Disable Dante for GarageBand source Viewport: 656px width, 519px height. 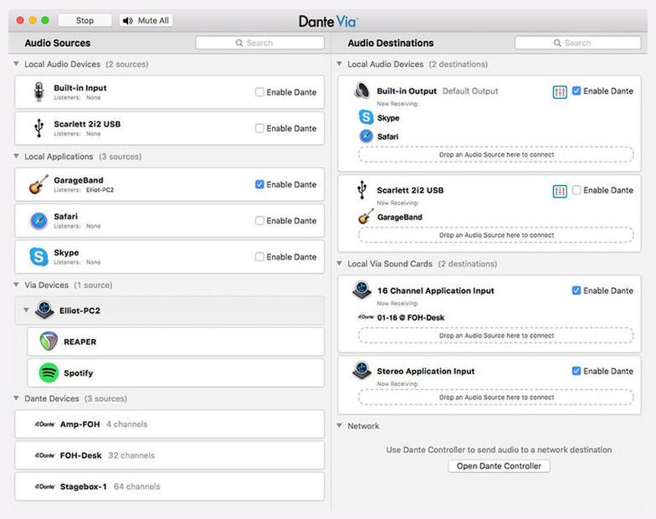[x=259, y=184]
